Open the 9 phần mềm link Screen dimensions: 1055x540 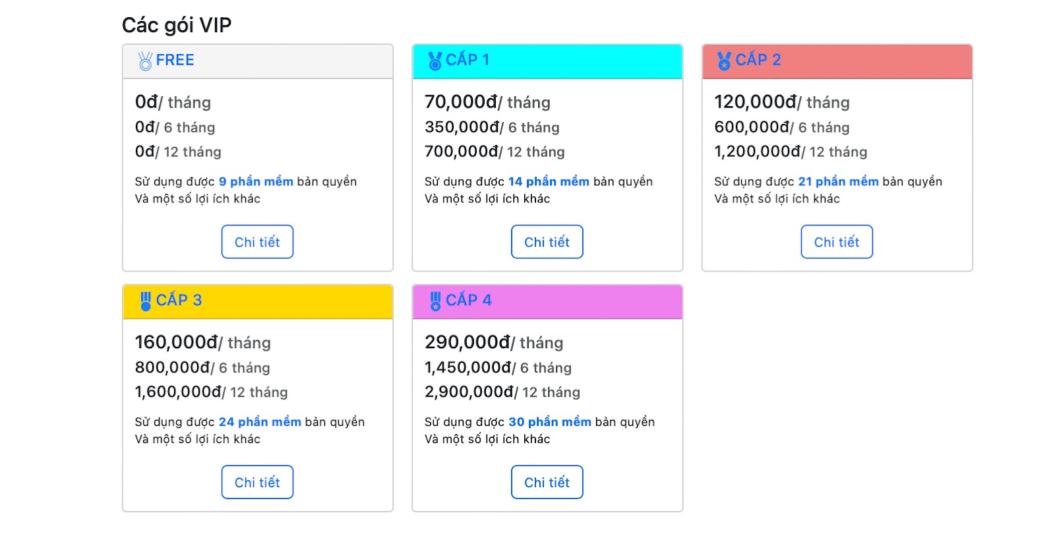pyautogui.click(x=256, y=181)
